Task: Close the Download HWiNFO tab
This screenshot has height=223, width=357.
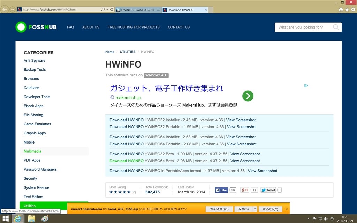Action: [206, 10]
